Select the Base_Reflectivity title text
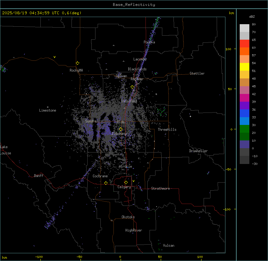The height and width of the screenshot is (261, 268). (134, 5)
